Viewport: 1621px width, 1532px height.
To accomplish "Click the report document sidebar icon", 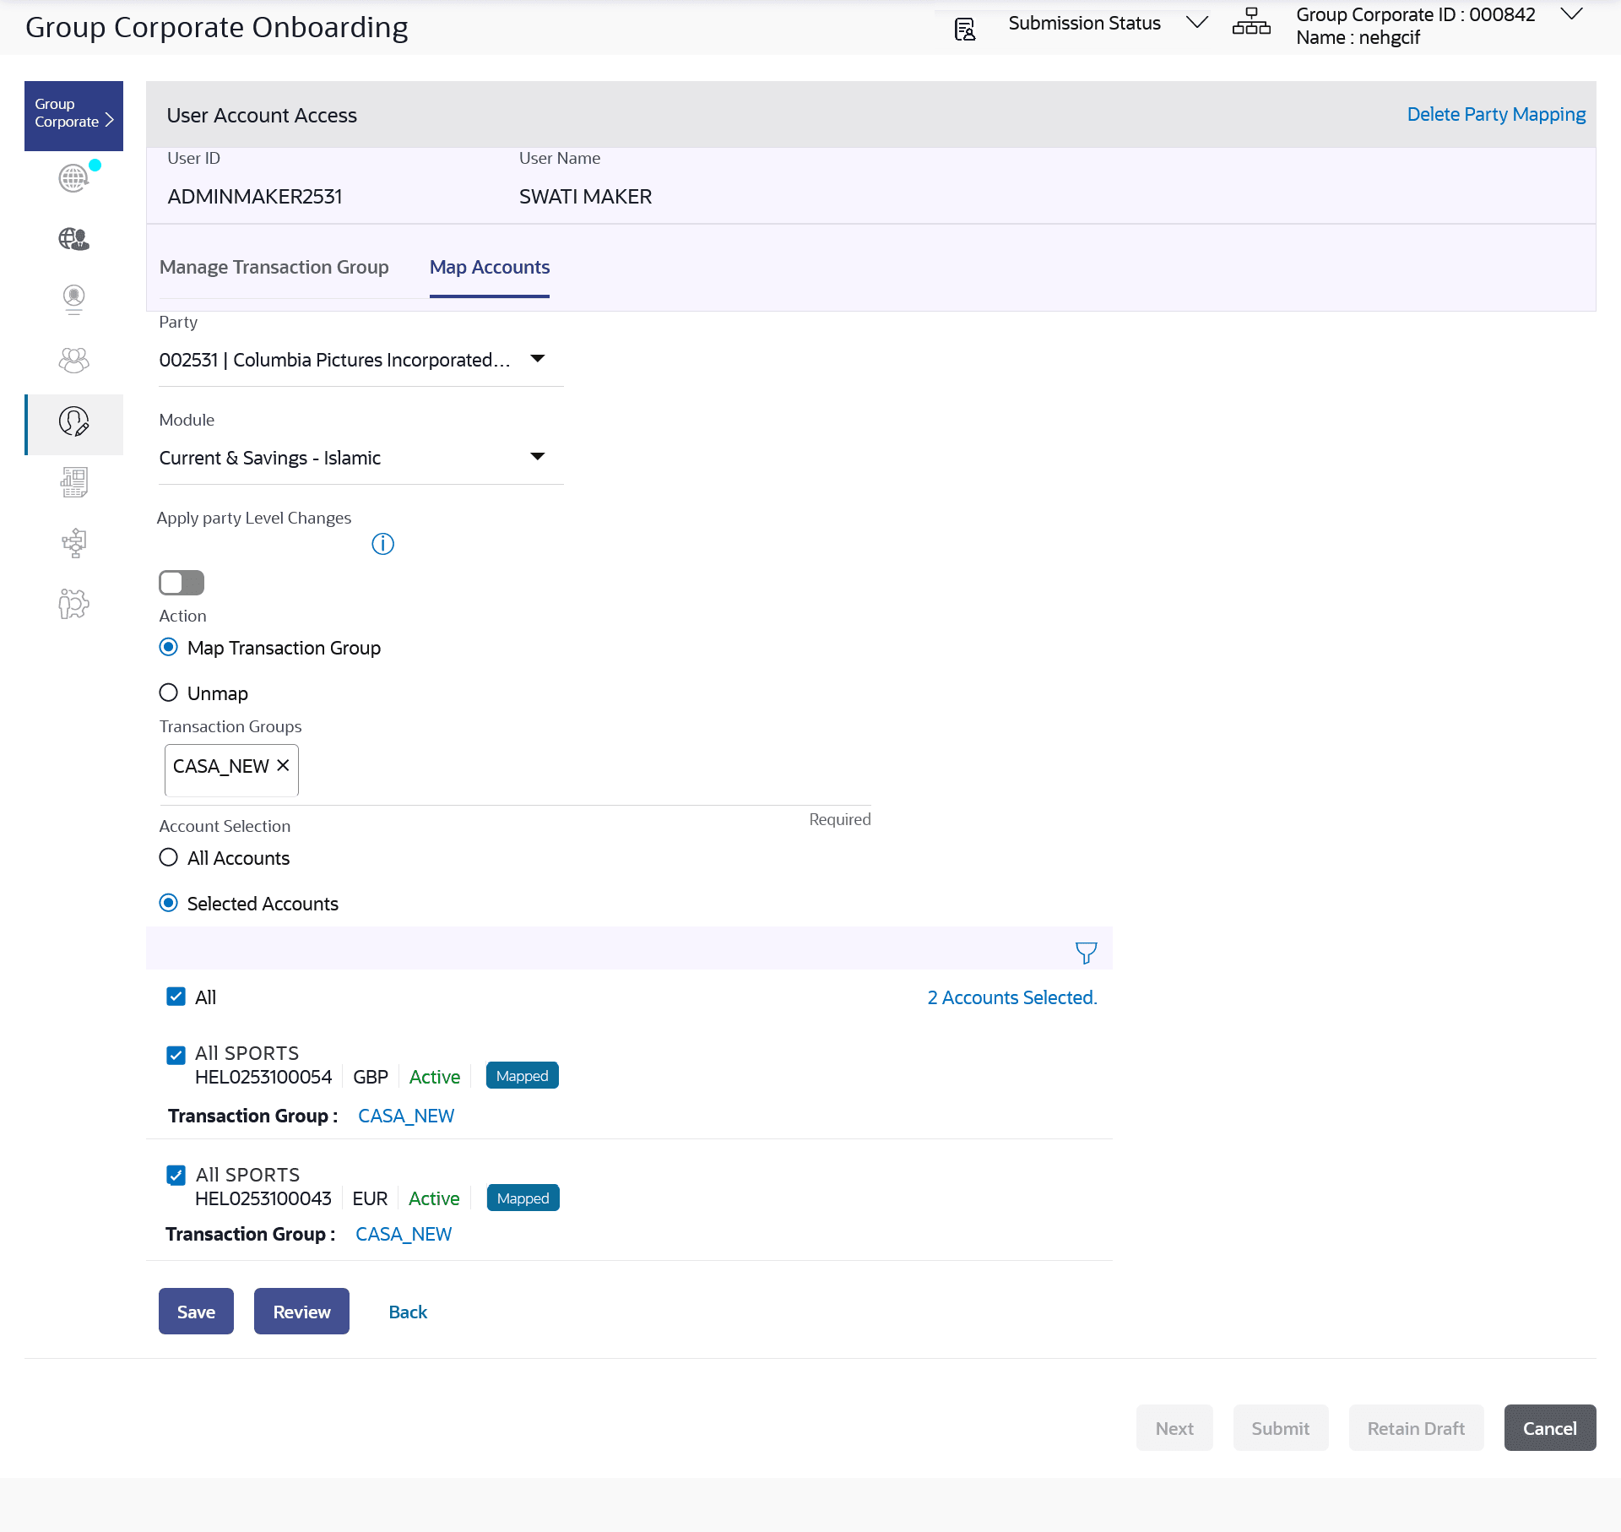I will pos(73,482).
